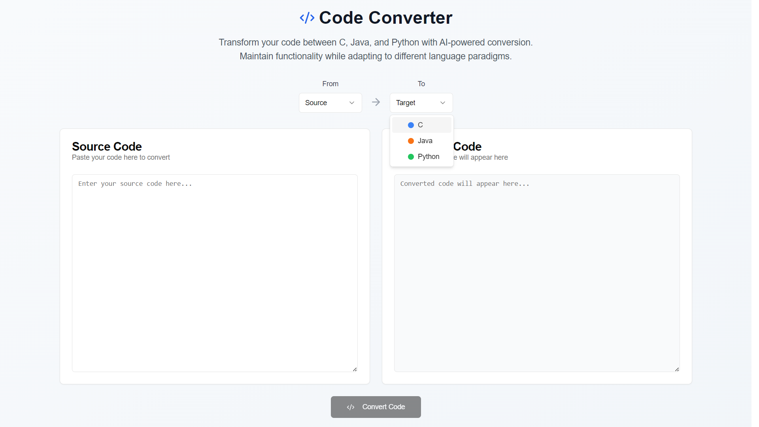The height and width of the screenshot is (427, 759).
Task: Click the green dot beside Python
Action: coord(411,157)
